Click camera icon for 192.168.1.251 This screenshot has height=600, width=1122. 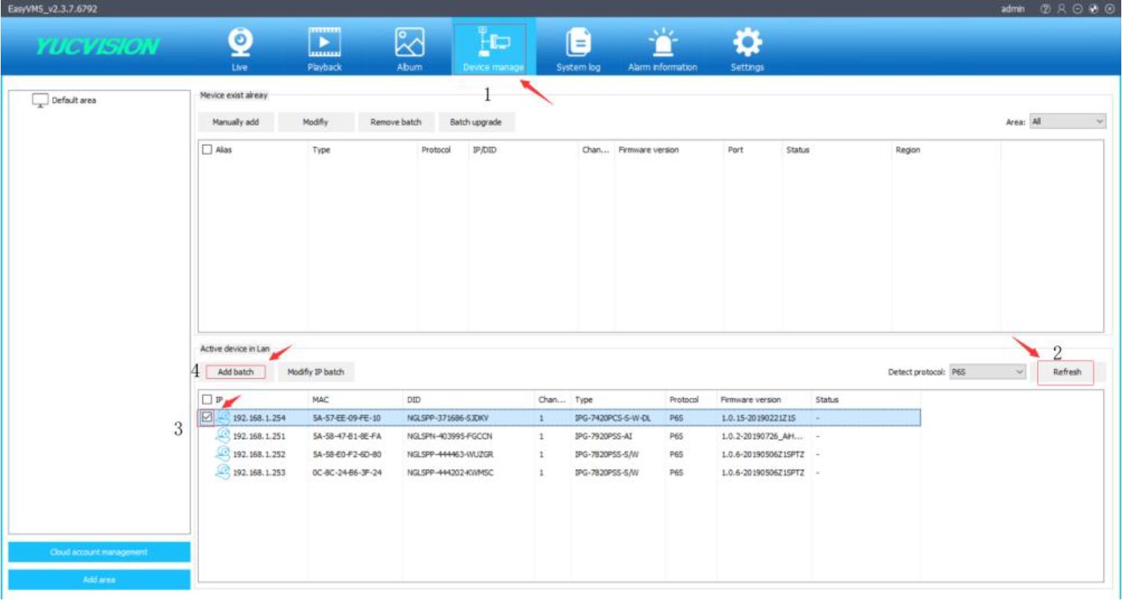click(x=223, y=435)
